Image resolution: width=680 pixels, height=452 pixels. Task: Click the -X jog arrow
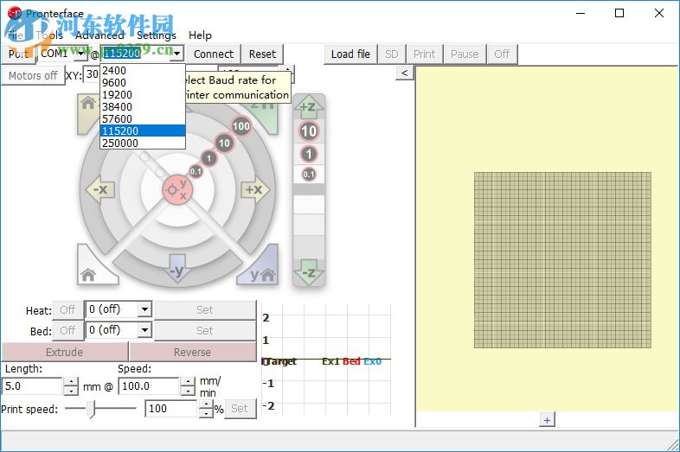coord(100,189)
